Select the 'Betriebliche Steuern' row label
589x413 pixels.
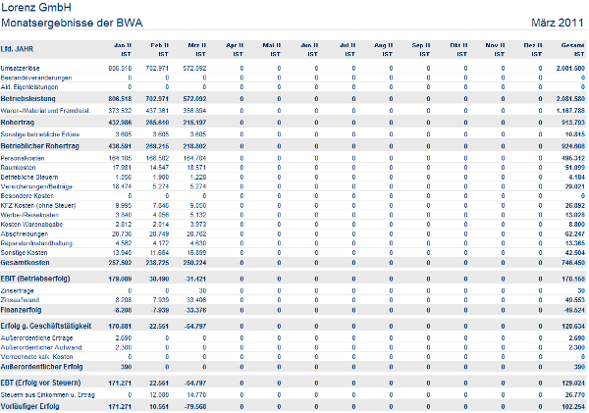click(x=29, y=177)
